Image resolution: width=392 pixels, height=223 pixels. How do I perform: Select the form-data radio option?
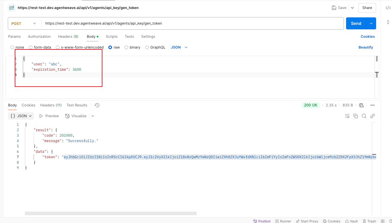[31, 47]
